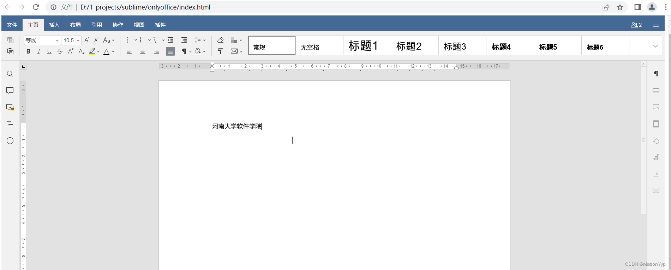
Task: Open the Chat panel in left sidebar
Action: click(x=10, y=107)
